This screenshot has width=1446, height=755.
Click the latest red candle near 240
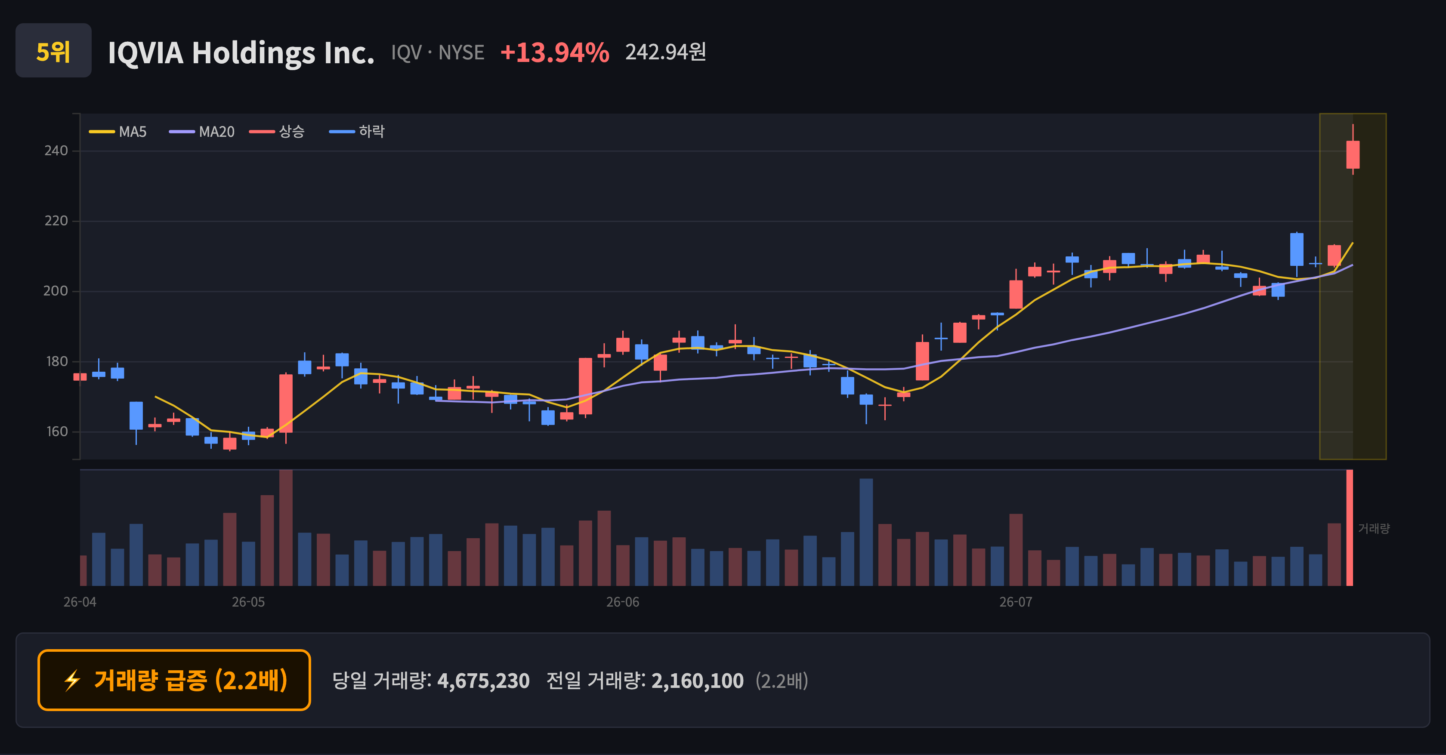click(x=1353, y=155)
